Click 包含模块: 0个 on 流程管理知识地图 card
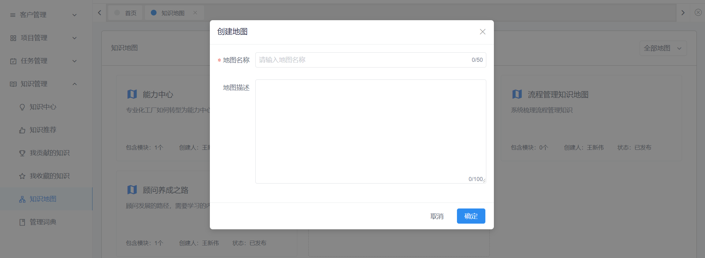The image size is (705, 258). pos(530,148)
